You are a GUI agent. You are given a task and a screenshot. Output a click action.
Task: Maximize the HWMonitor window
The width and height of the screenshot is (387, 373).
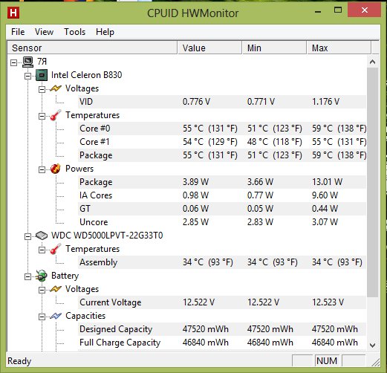(x=338, y=10)
